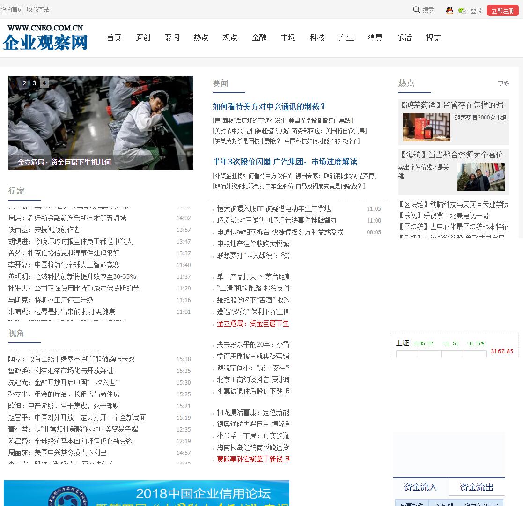523x506 pixels.
Task: Open the 2018中国企业信用论坛 banner
Action: tap(147, 493)
